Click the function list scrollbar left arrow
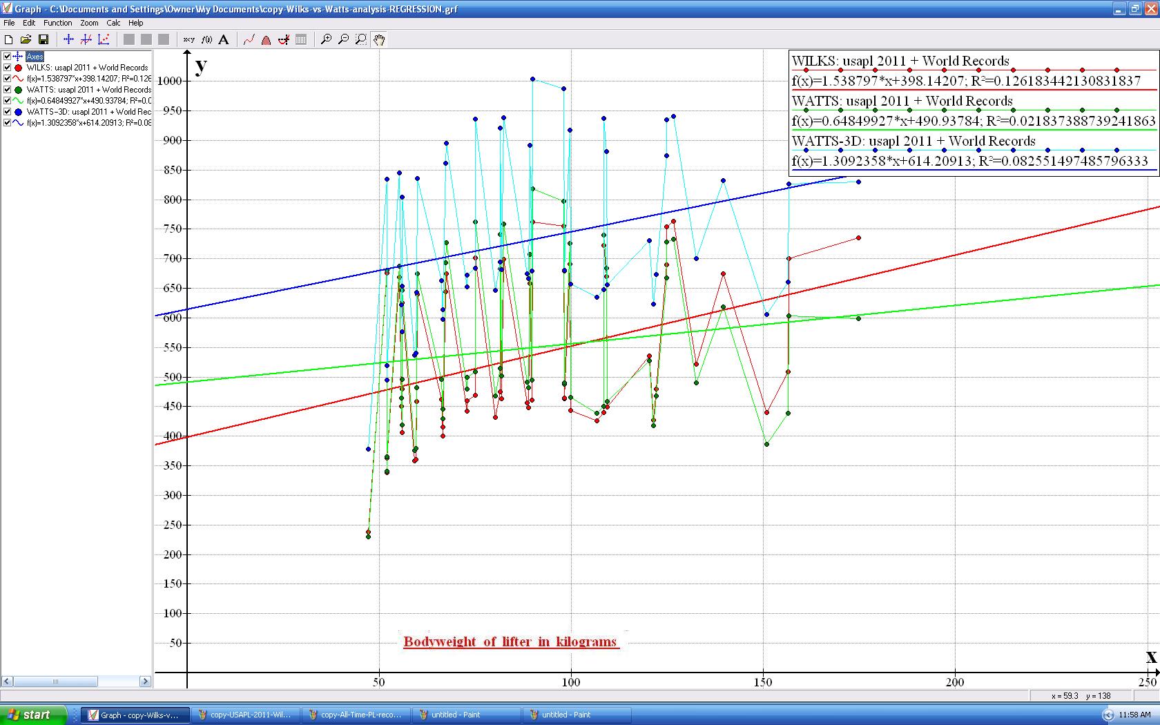This screenshot has height=725, width=1160. coord(7,681)
